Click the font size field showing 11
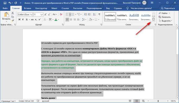The height and width of the screenshot is (103, 179). click(x=37, y=15)
